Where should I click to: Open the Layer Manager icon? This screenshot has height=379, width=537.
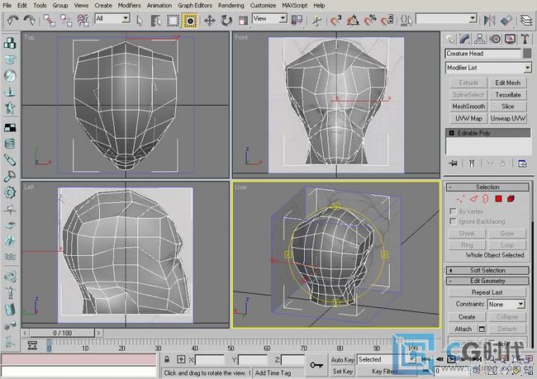tap(525, 21)
